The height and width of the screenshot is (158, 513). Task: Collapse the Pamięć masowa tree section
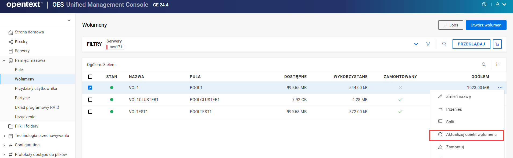[4, 60]
